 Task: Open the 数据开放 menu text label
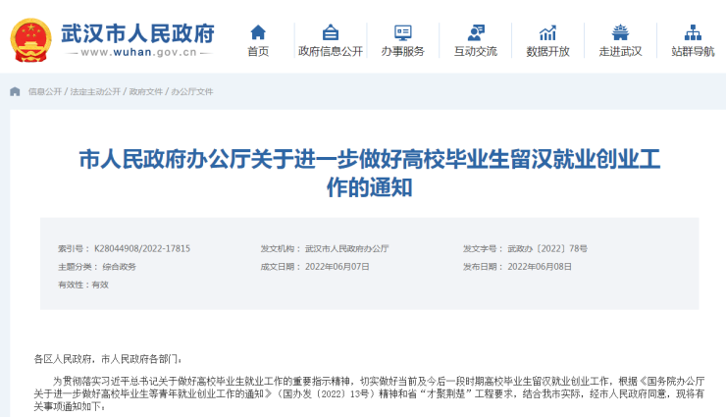(547, 52)
